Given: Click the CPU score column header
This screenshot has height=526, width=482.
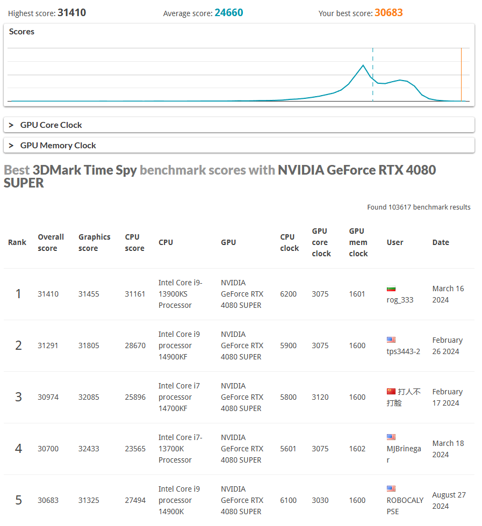Looking at the screenshot, I should [134, 242].
